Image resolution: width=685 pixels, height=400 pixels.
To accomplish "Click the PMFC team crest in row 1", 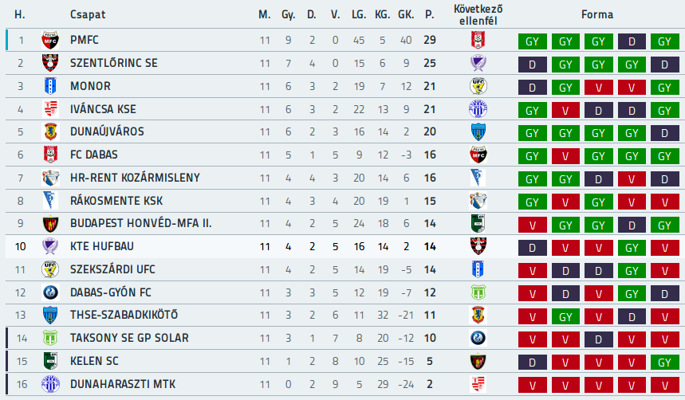I will click(x=50, y=40).
